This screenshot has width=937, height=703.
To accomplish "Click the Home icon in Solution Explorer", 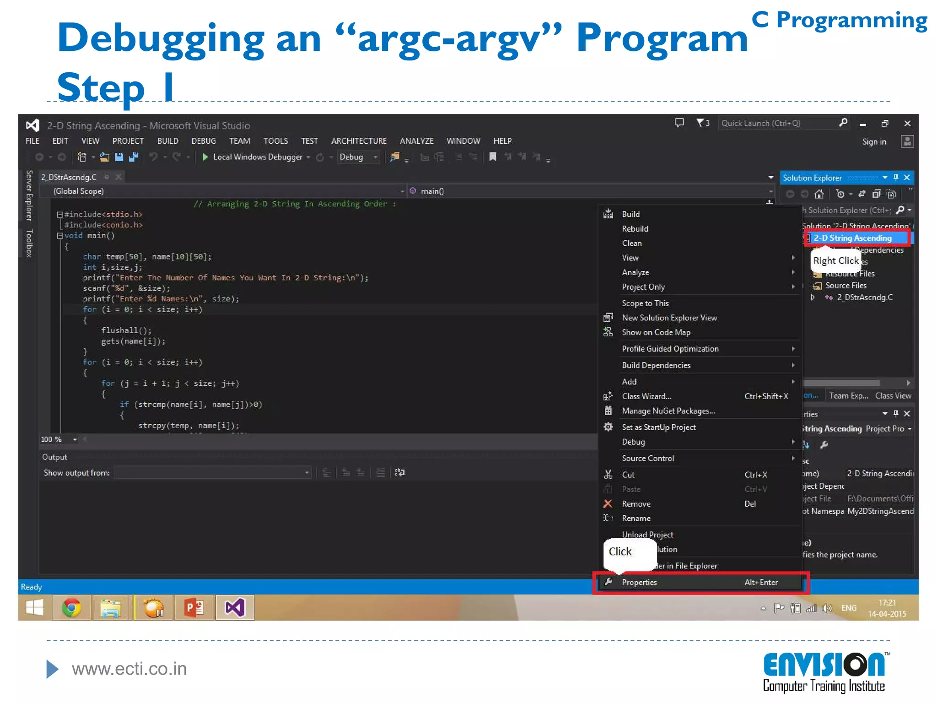I will tap(819, 194).
